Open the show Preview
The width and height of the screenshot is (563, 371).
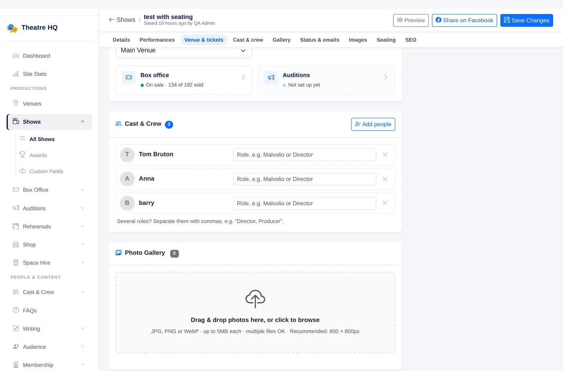point(411,20)
